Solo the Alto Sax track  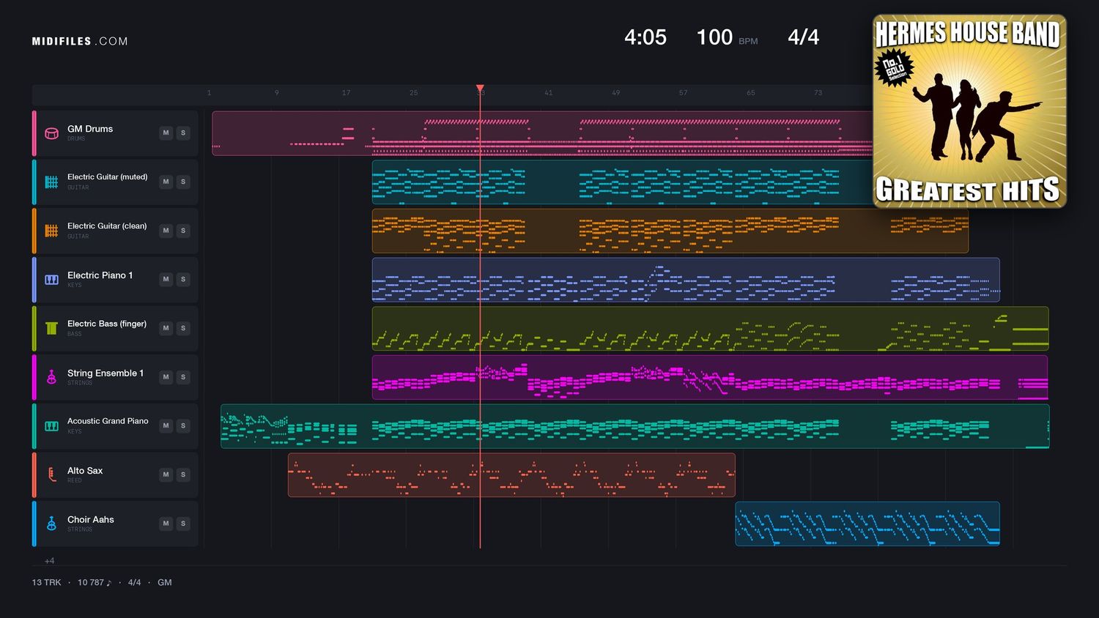(183, 474)
